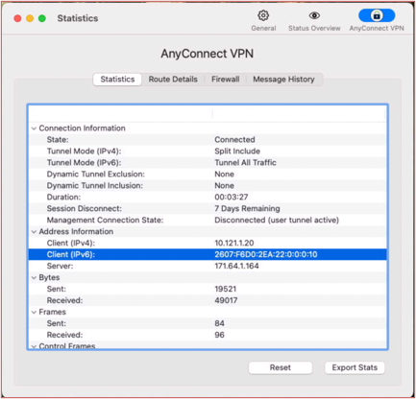Screen dimensions: 416x399
Task: Collapse the Control Frames section
Action: tap(34, 346)
